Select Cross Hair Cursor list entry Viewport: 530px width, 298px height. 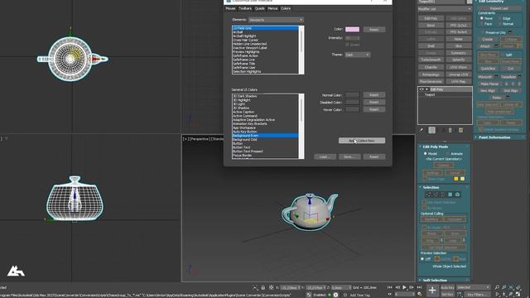245,40
